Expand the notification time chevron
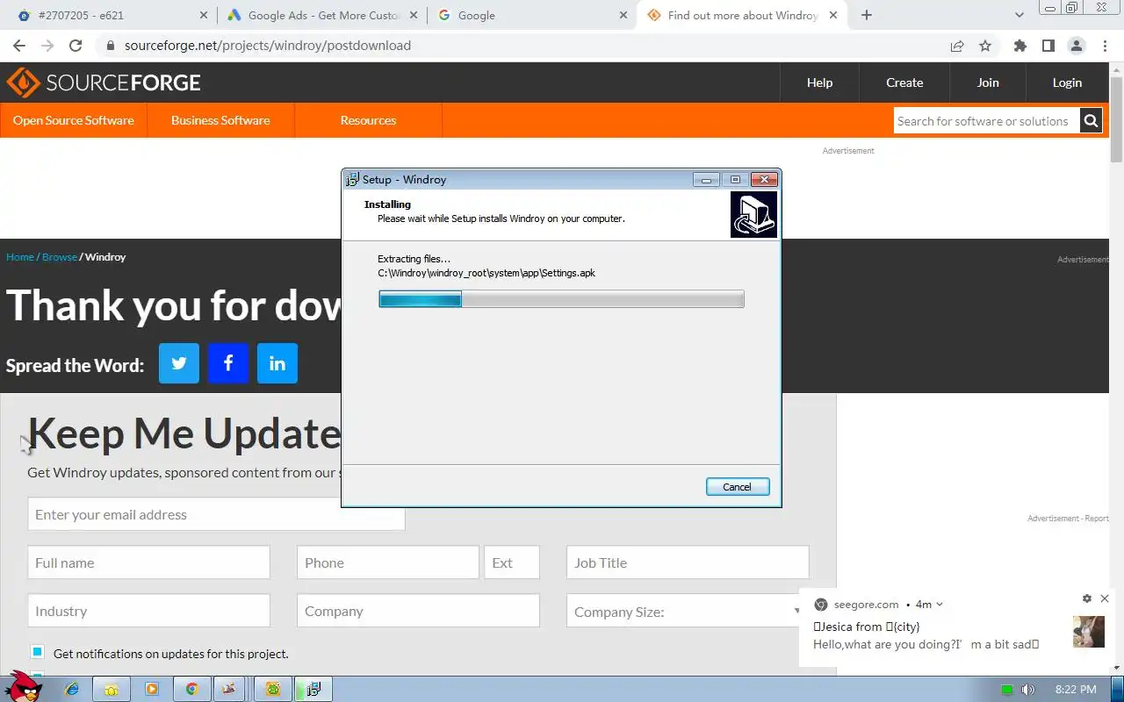1124x702 pixels. coord(940,604)
